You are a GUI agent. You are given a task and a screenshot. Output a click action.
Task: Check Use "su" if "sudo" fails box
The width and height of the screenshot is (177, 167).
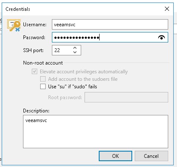(43, 87)
